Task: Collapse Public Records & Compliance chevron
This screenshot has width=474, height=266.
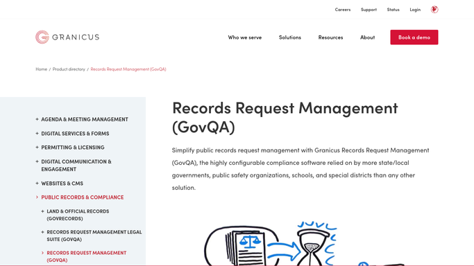Action: pyautogui.click(x=37, y=197)
